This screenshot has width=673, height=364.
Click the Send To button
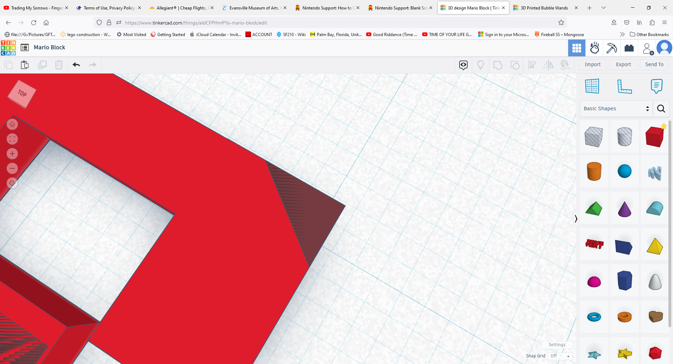click(654, 64)
